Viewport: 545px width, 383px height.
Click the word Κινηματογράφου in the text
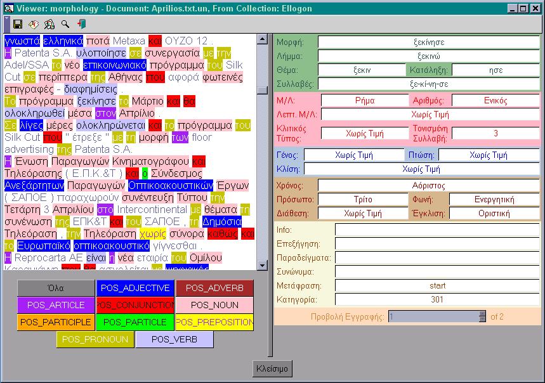(151, 162)
